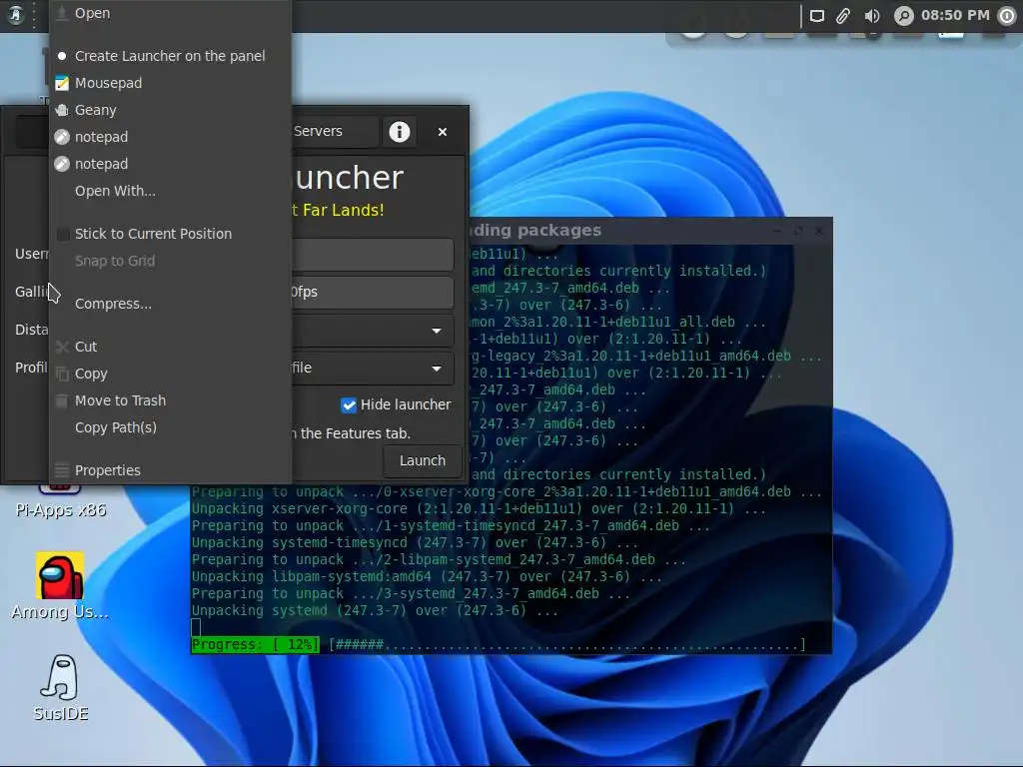
Task: Click the info icon in the launcher window
Action: tap(400, 132)
